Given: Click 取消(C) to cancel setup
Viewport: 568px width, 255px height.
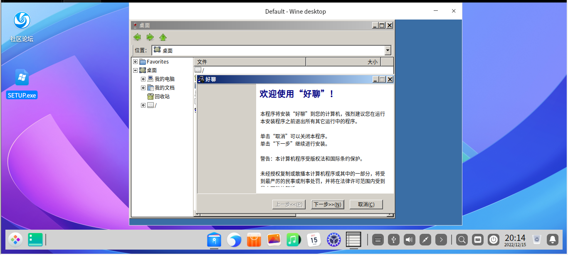Looking at the screenshot, I should 366,204.
